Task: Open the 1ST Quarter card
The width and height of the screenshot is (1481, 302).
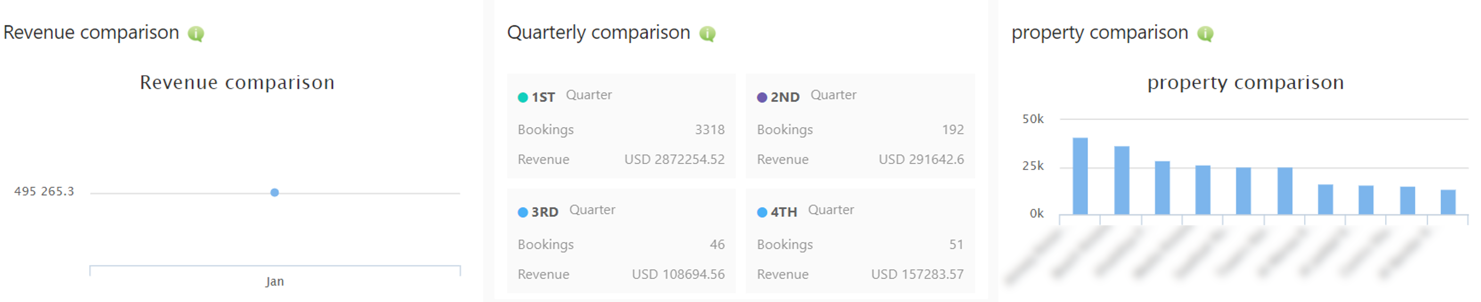Action: coord(621,126)
